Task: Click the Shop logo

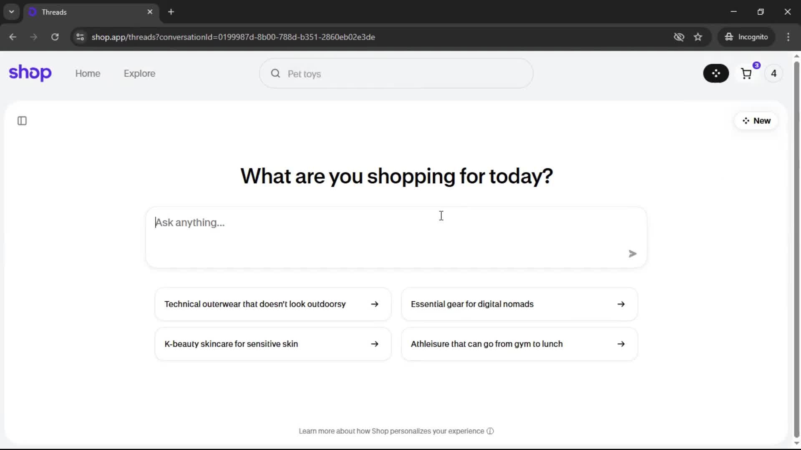Action: [x=30, y=73]
